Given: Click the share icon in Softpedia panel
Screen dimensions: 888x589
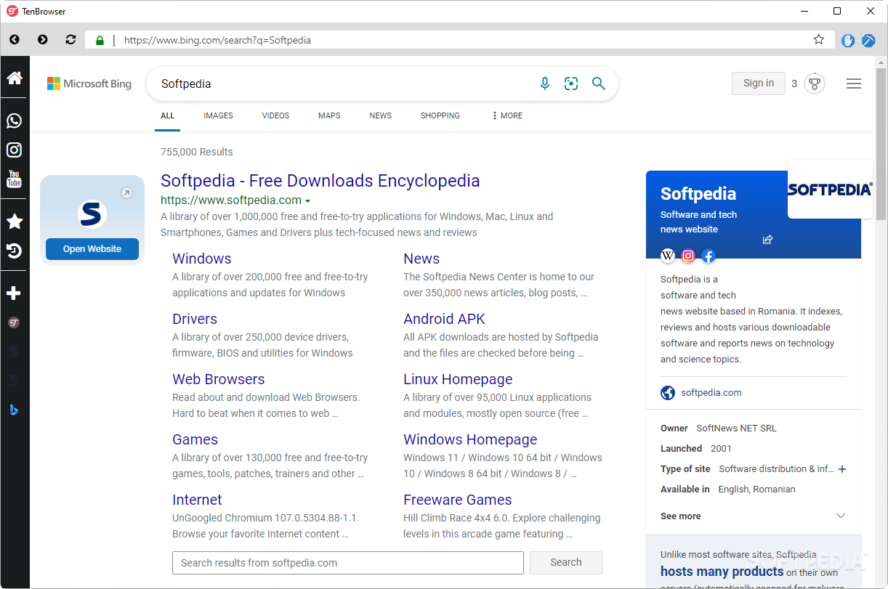Looking at the screenshot, I should 767,239.
